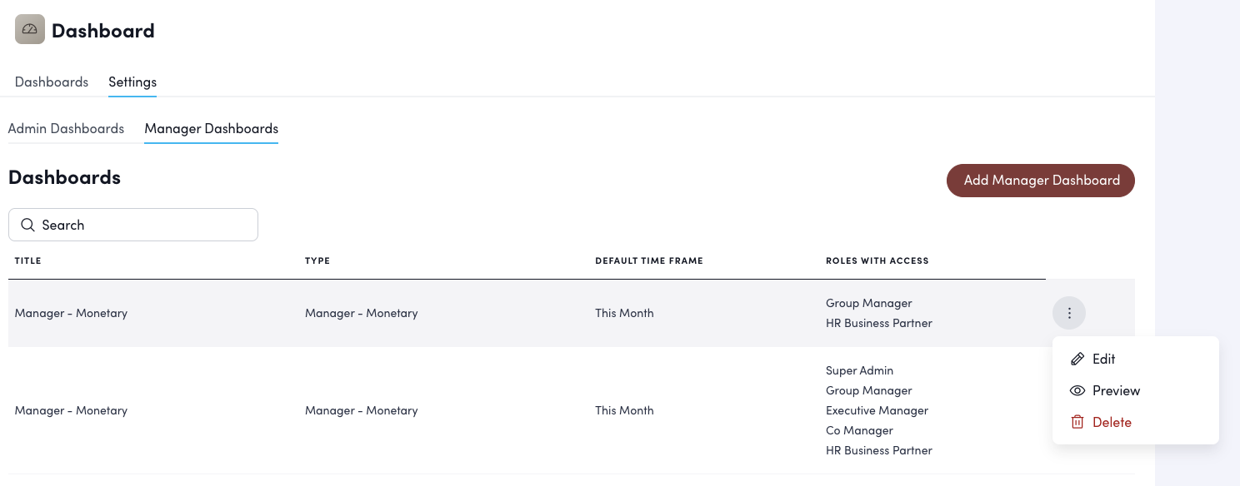The height and width of the screenshot is (486, 1240).
Task: Open the three-dot menu on first row
Action: (x=1069, y=313)
